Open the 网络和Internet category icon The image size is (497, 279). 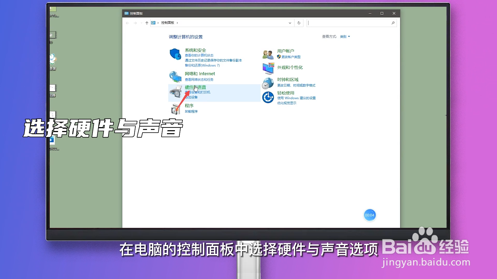(175, 77)
